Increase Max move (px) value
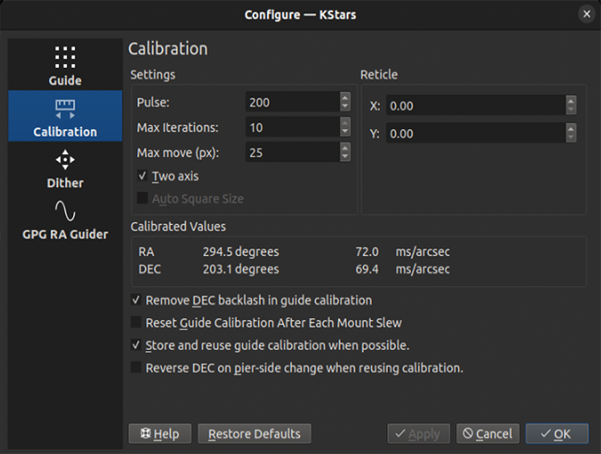 tap(345, 147)
